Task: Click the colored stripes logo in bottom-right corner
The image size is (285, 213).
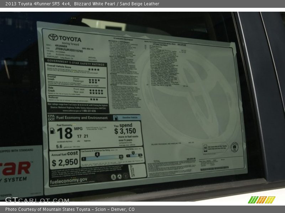Action: tap(261, 200)
